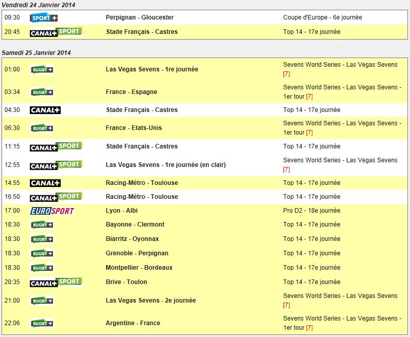
Task: Click the Rugby+ logo on the Argentine - France row
Action: click(x=42, y=324)
